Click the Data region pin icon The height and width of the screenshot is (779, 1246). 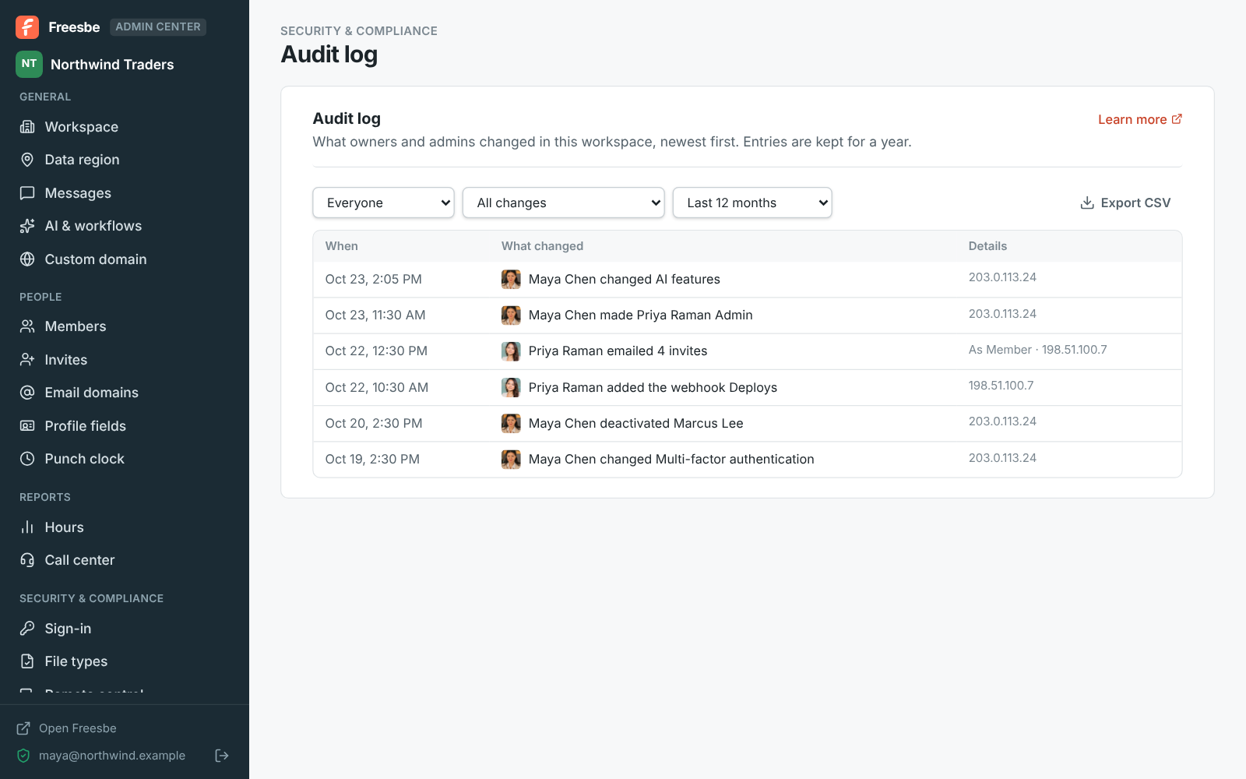tap(27, 160)
